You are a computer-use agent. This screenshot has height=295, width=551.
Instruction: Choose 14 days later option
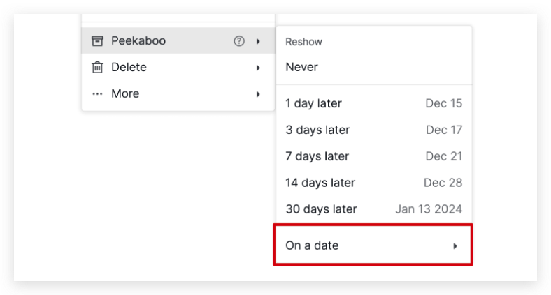point(374,183)
